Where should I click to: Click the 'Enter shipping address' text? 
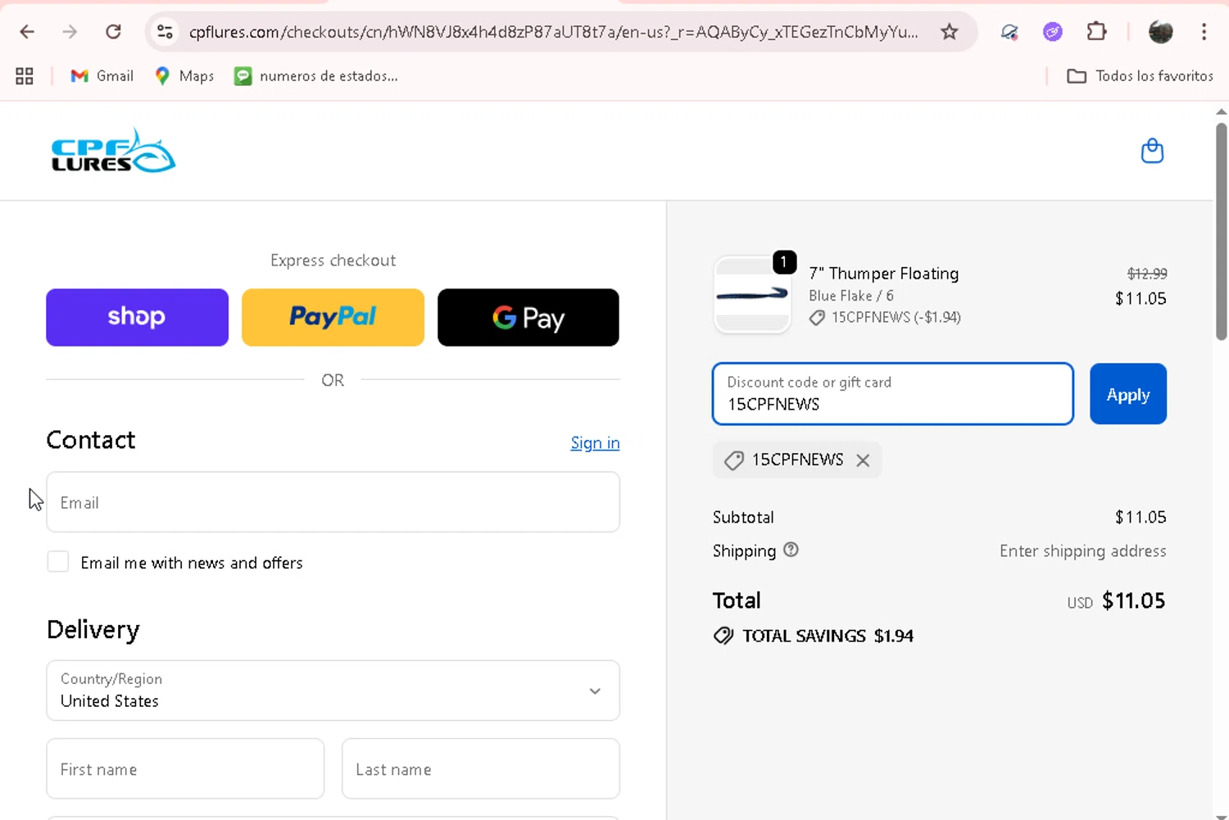pyautogui.click(x=1082, y=551)
